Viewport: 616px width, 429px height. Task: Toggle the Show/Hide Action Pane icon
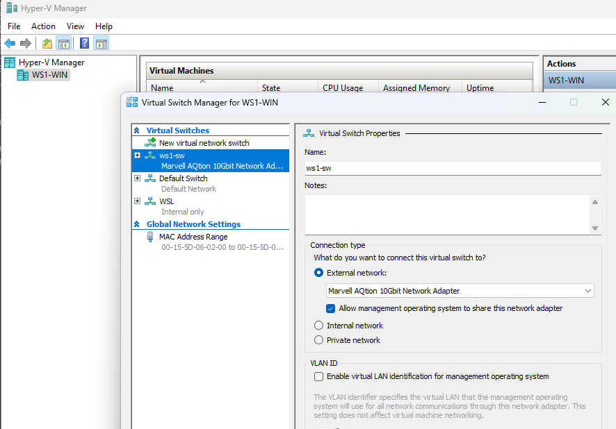click(101, 44)
